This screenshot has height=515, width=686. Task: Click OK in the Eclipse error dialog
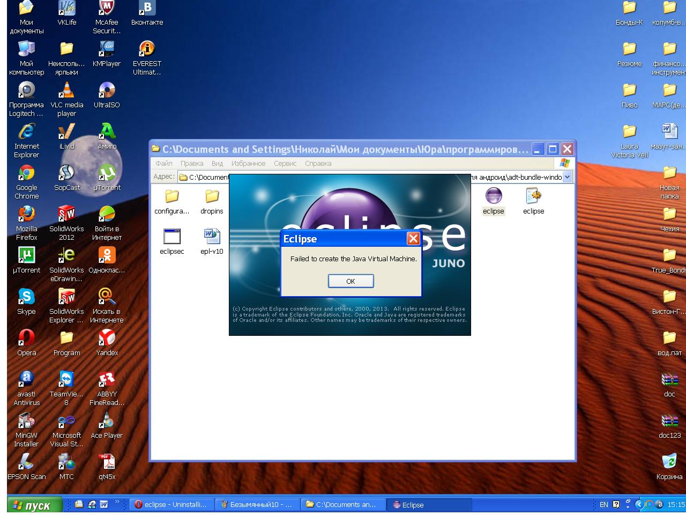(x=351, y=281)
